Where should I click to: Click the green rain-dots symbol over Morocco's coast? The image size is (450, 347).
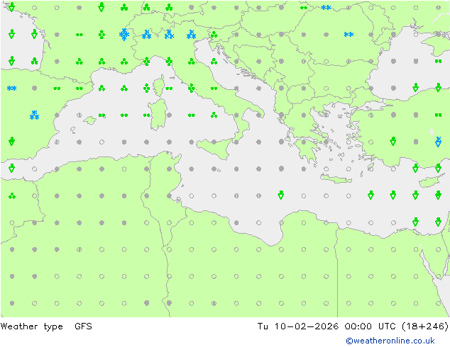[12, 196]
